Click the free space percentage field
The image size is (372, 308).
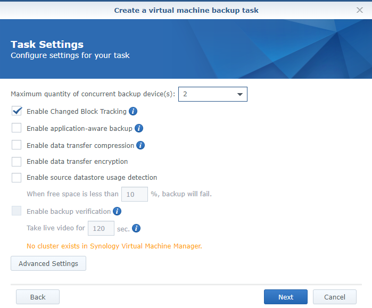(x=135, y=194)
